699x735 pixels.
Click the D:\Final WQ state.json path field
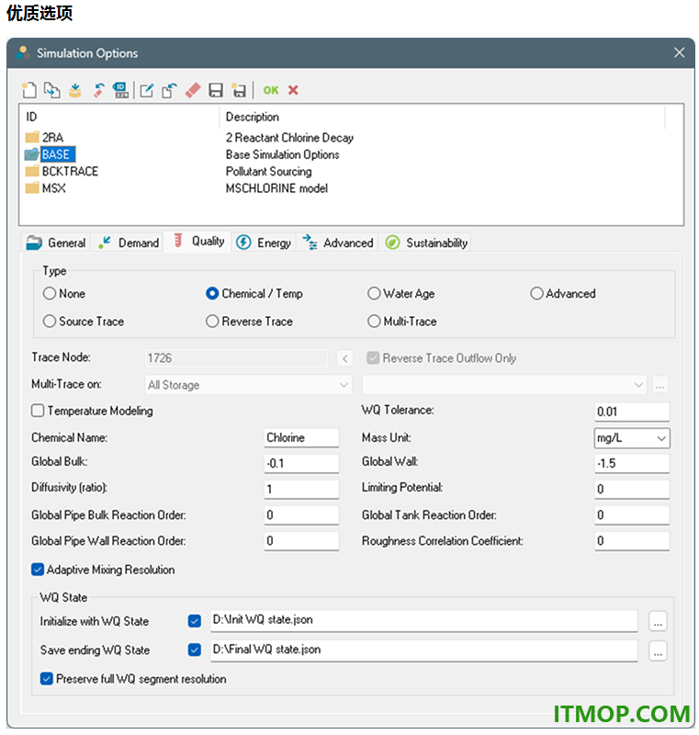coord(424,650)
